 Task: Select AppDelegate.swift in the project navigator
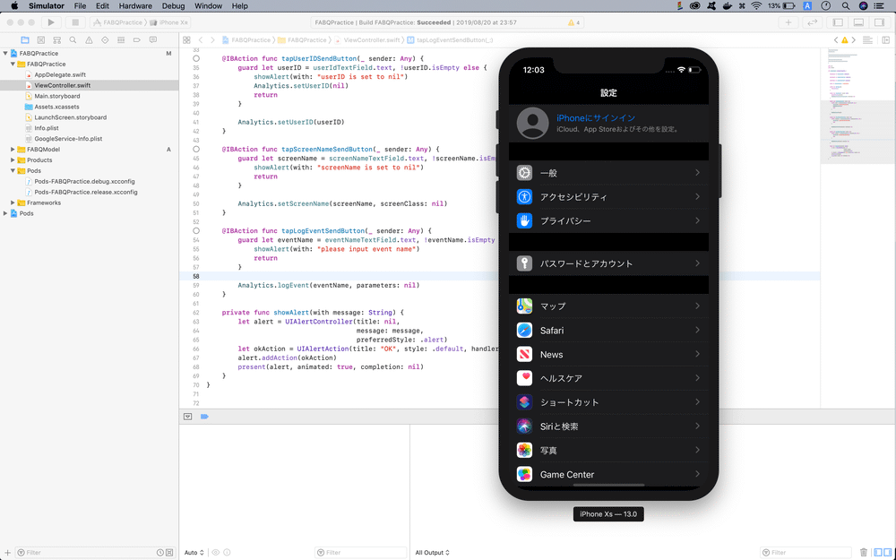pyautogui.click(x=60, y=75)
